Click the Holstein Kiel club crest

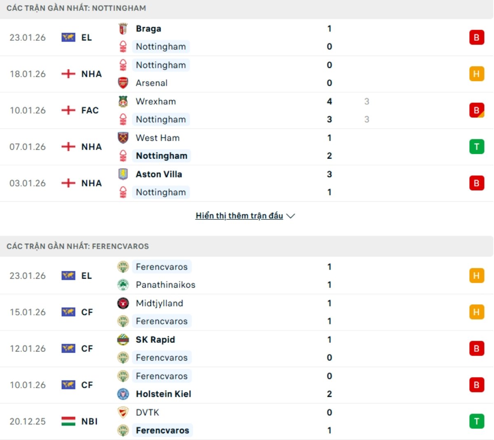click(x=123, y=394)
